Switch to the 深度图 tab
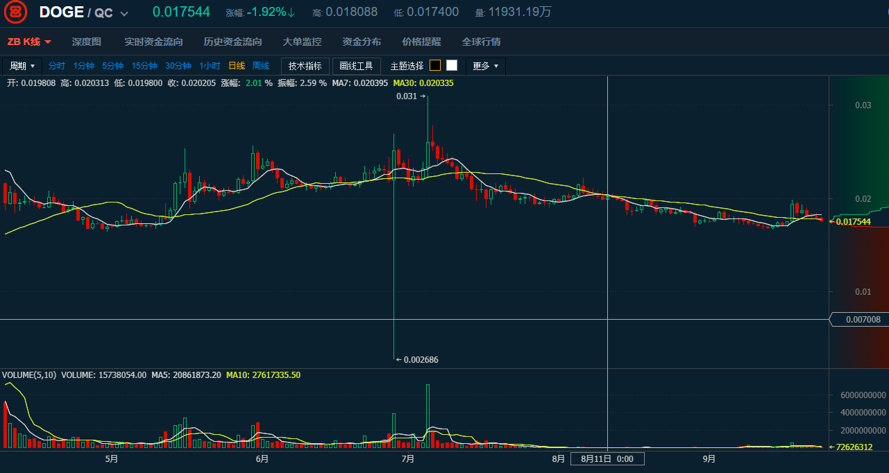 coord(87,42)
